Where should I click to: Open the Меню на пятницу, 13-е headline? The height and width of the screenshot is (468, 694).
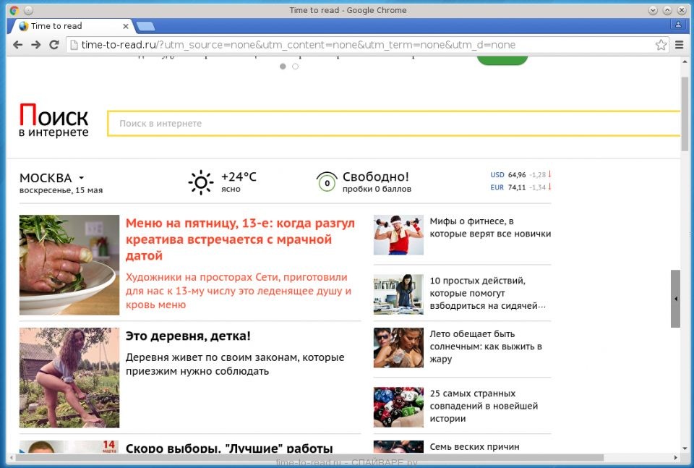(x=240, y=239)
